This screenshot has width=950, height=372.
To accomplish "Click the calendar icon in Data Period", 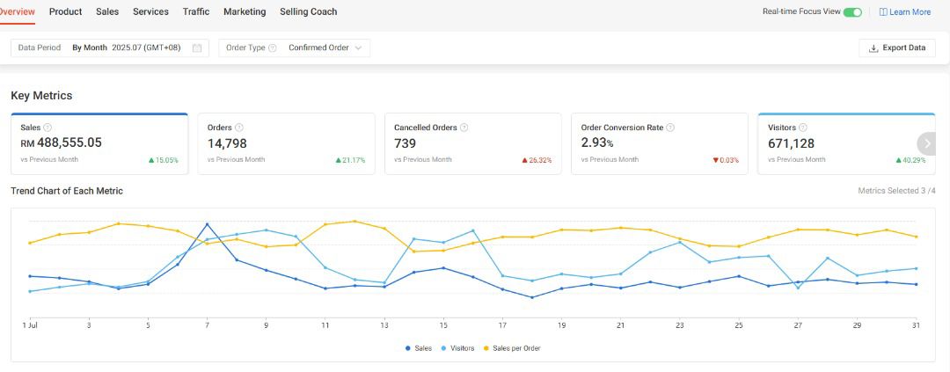I will pos(197,47).
